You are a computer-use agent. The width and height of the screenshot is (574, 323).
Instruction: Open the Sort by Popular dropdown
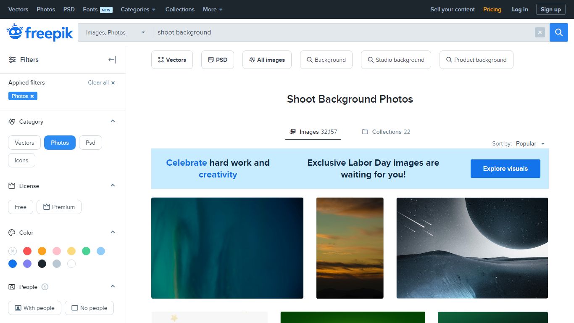click(530, 144)
